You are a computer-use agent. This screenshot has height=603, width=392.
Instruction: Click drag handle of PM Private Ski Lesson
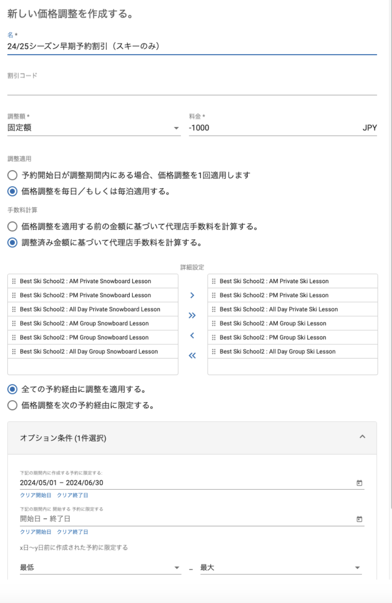[x=213, y=295]
